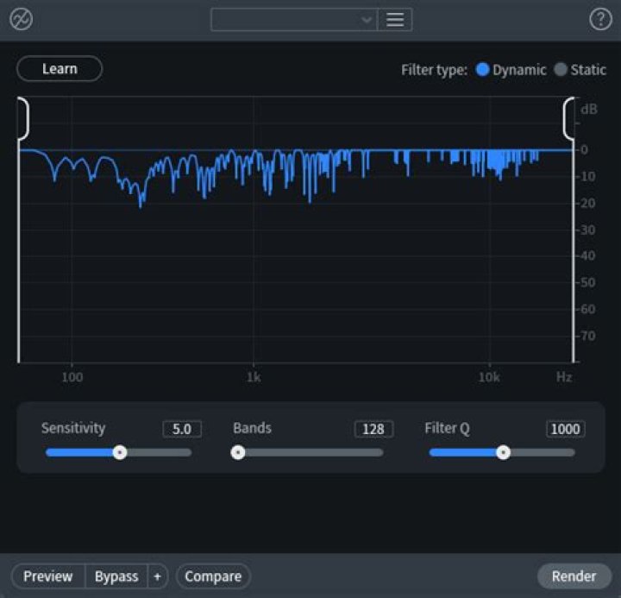
Task: Click the De-hum module logo icon
Action: tap(21, 19)
